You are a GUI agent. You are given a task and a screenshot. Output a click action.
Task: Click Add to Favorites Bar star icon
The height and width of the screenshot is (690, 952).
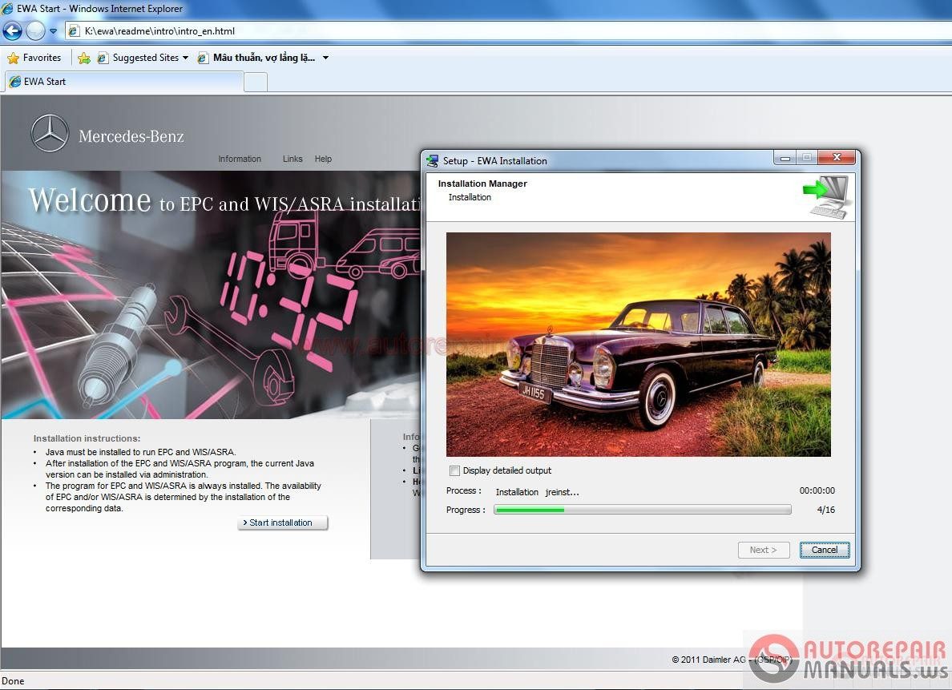84,58
